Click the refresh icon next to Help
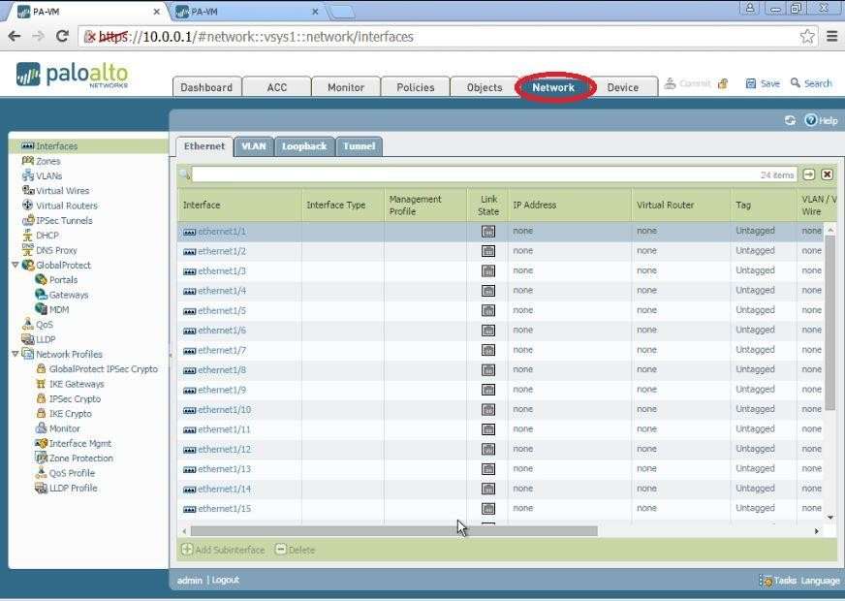Viewport: 845px width, 601px height. coord(790,120)
